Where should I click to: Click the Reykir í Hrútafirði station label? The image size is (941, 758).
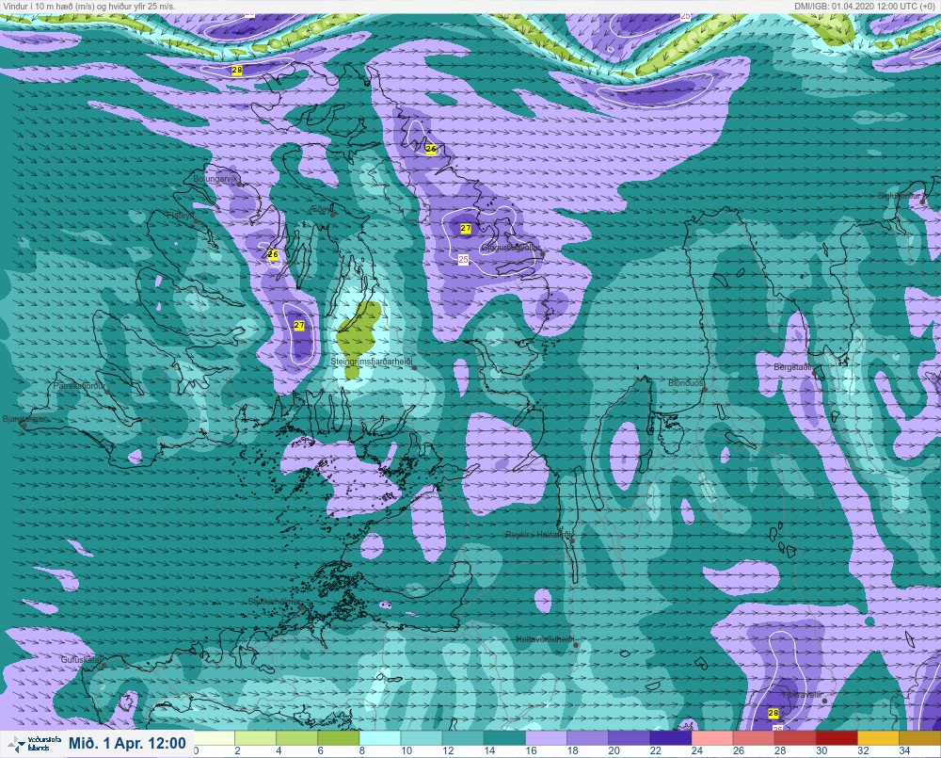pyautogui.click(x=539, y=535)
